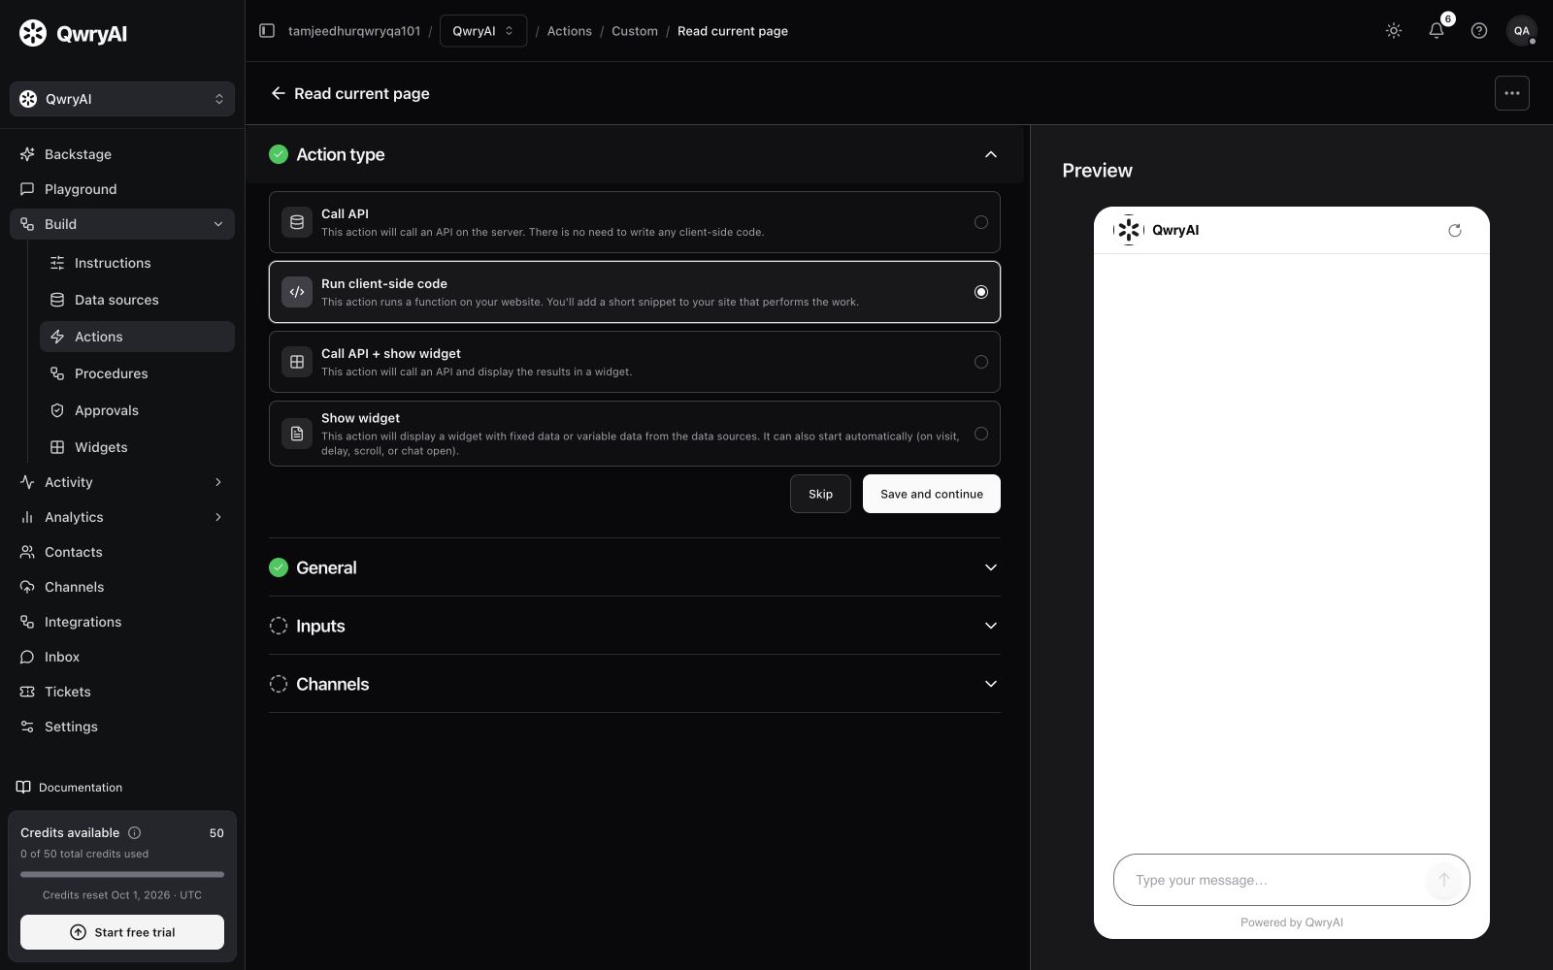Select the Call API radio button
Viewport: 1553px width, 970px height.
click(x=981, y=222)
